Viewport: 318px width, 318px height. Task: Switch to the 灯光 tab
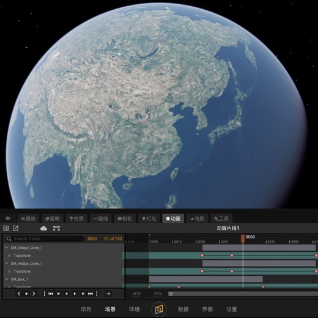click(x=149, y=218)
